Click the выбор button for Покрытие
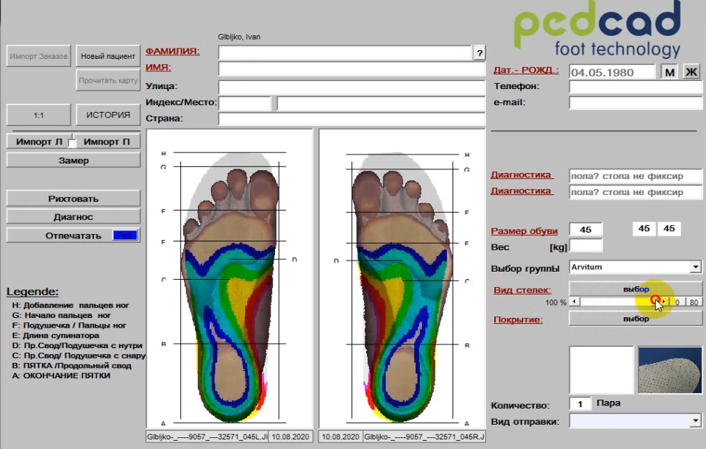The width and height of the screenshot is (706, 449). pyautogui.click(x=635, y=319)
